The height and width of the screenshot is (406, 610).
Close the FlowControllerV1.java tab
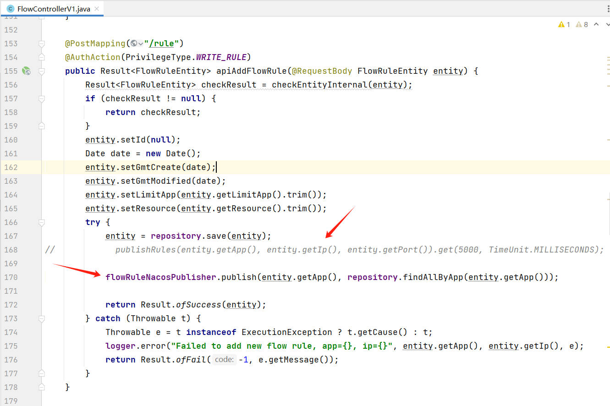[x=97, y=9]
